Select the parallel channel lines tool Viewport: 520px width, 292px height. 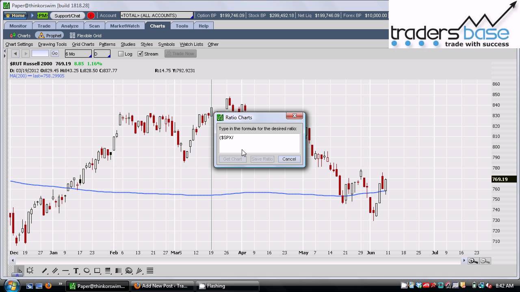pyautogui.click(x=55, y=271)
